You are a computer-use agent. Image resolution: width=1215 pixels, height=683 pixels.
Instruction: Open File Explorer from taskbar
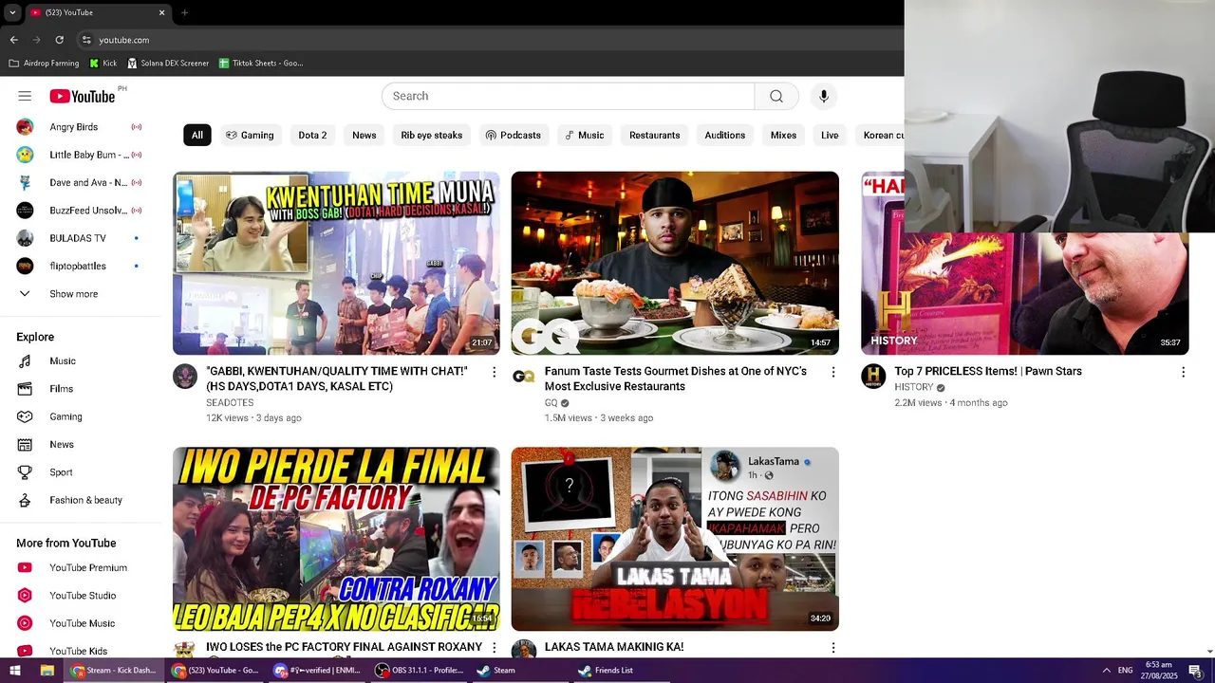[47, 671]
